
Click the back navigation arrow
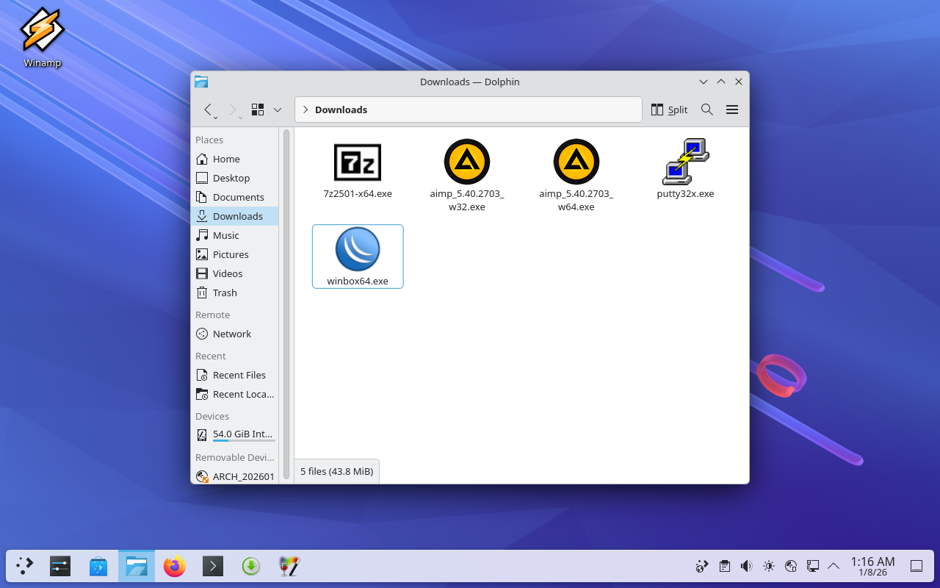(209, 110)
